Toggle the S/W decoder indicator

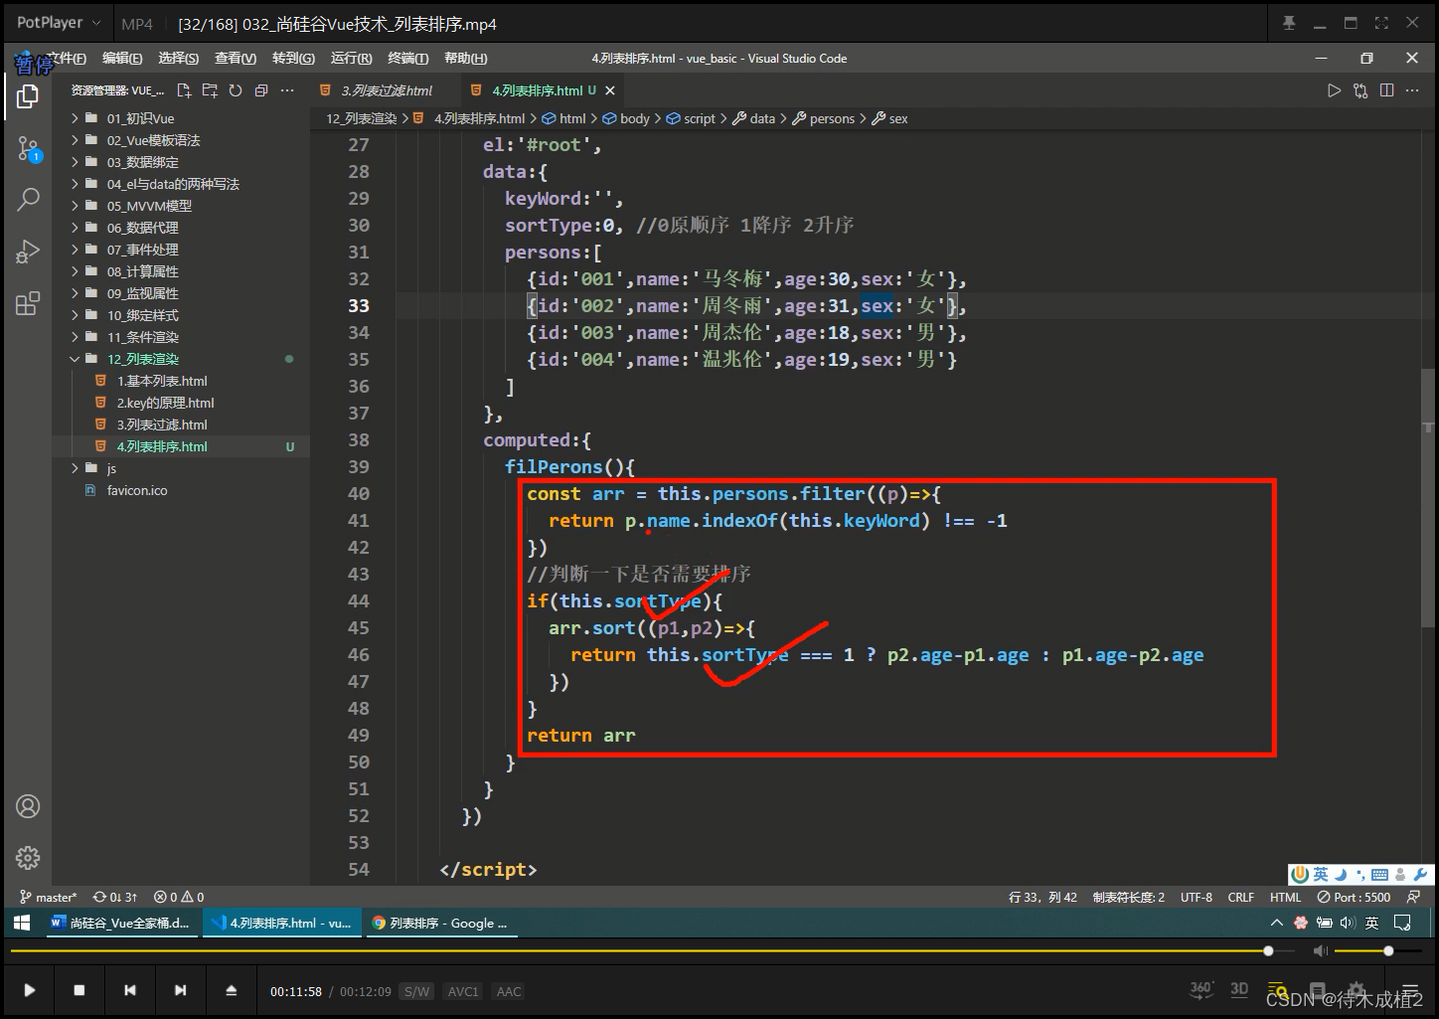416,991
